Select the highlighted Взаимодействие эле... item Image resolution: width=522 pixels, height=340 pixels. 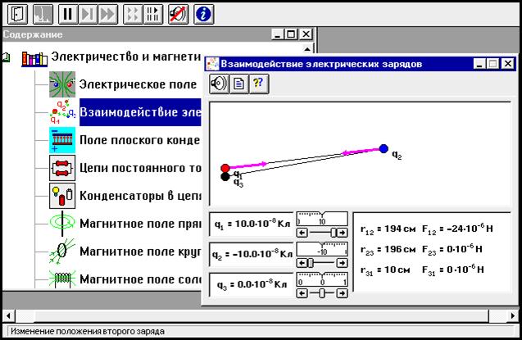coord(140,112)
